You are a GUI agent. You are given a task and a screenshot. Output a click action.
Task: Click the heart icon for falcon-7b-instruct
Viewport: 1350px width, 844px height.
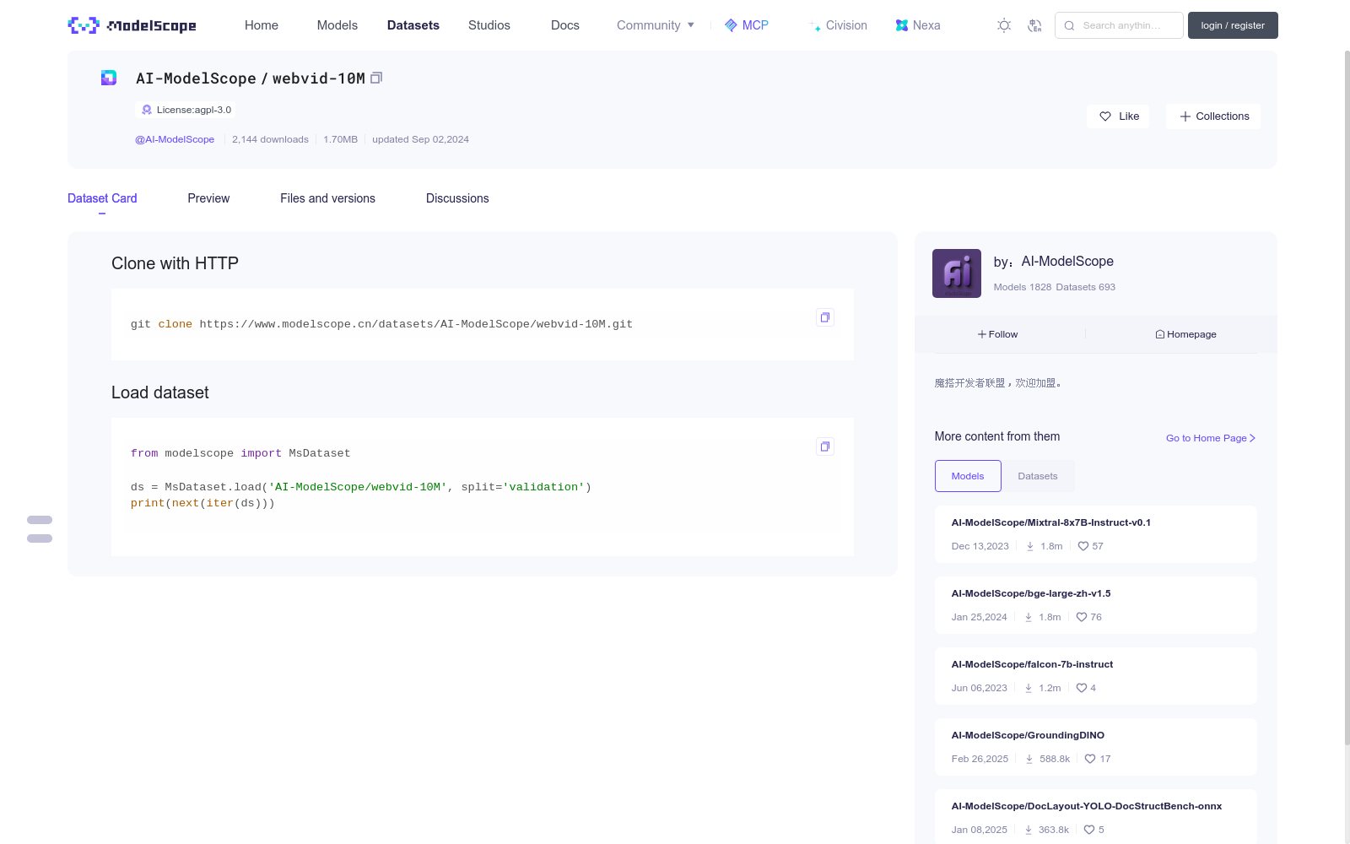(x=1082, y=688)
